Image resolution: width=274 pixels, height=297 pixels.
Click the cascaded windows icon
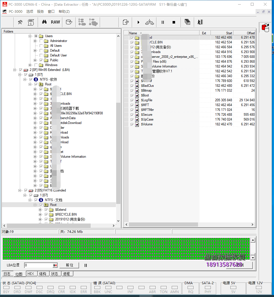[187, 22]
